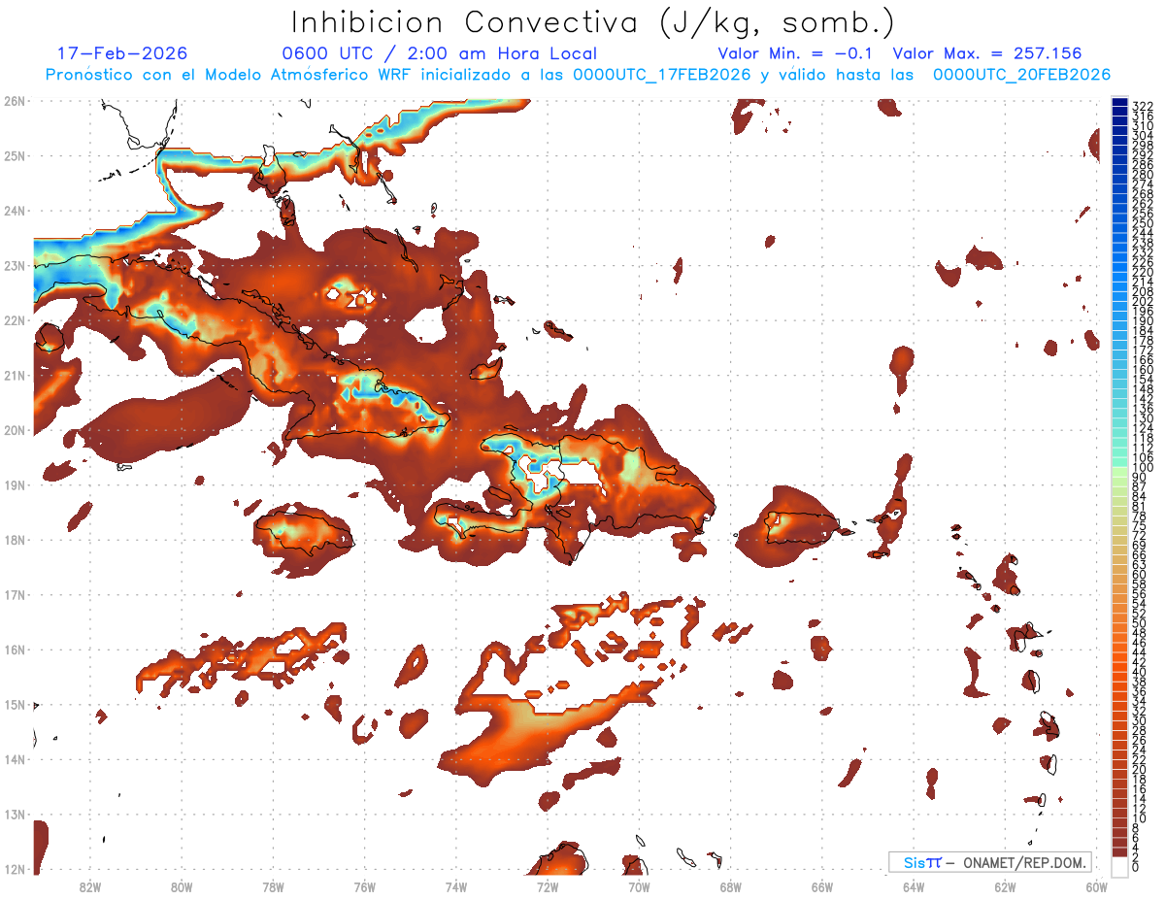Select the 'Valor Max. = 257.156' readout
Viewport: 1165px width, 900px height.
pos(987,53)
